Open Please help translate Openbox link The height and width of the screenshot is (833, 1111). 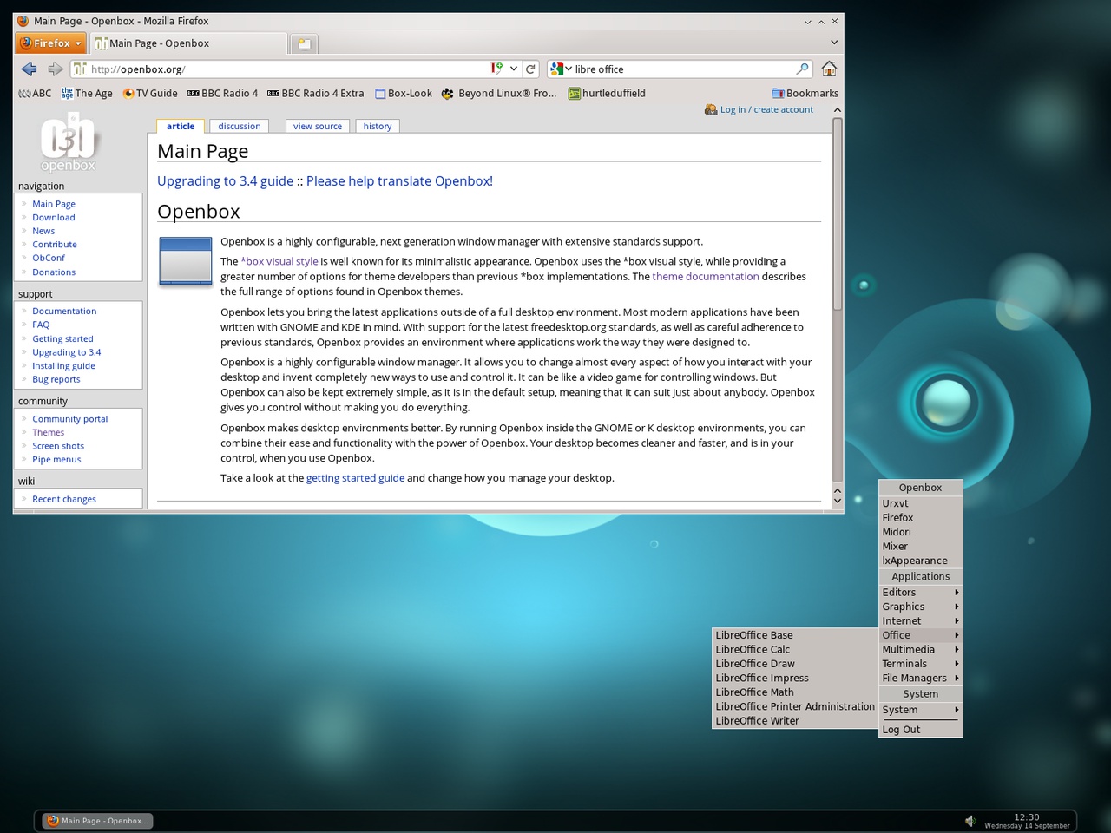pos(399,181)
